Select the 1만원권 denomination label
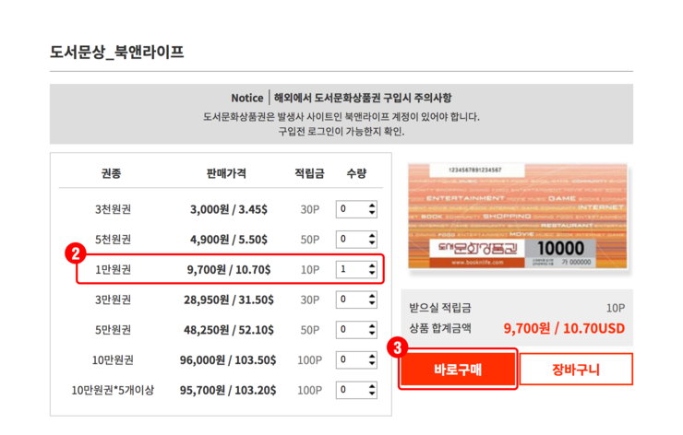This screenshot has height=435, width=683. click(x=114, y=269)
